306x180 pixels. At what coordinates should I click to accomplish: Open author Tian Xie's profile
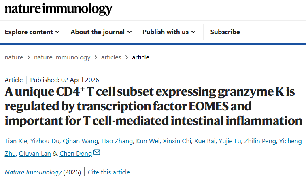tap(16, 141)
